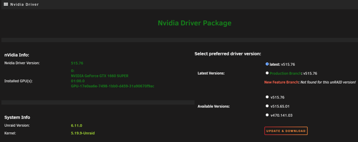The width and height of the screenshot is (358, 142).
Task: Open the green Production Branch link
Action: click(285, 73)
